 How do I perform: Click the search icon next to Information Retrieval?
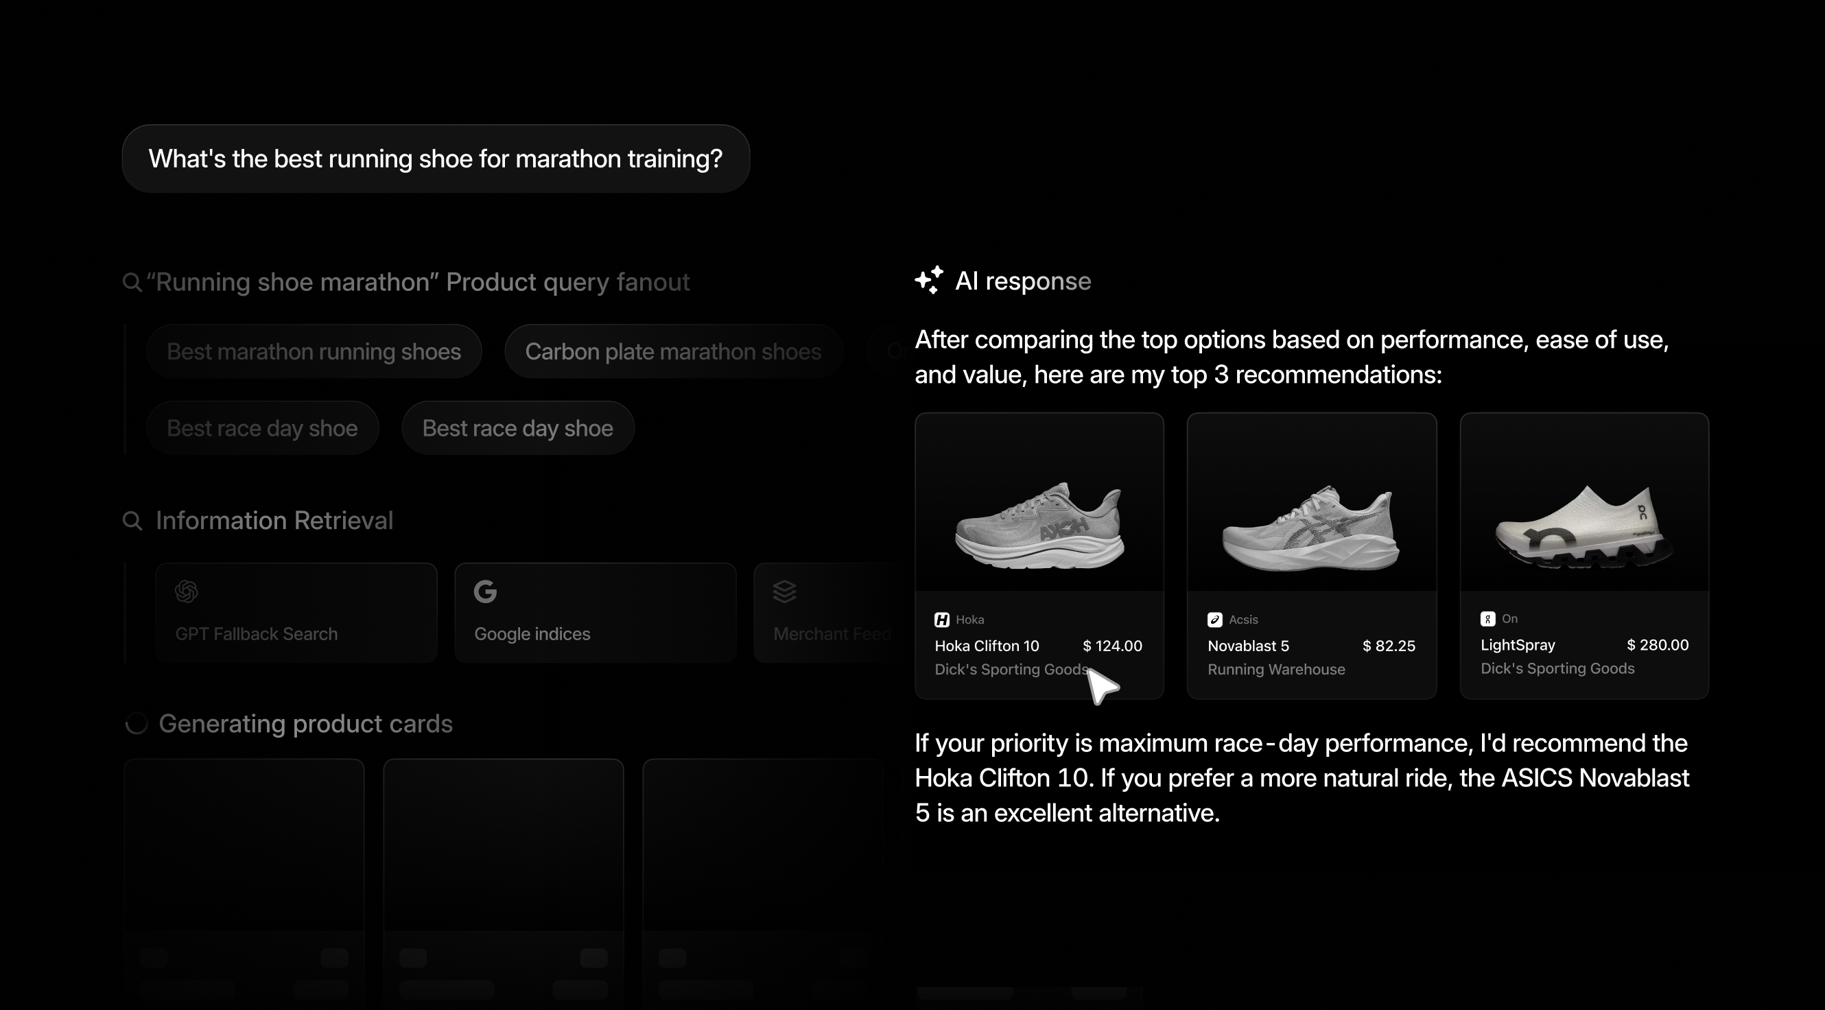132,521
